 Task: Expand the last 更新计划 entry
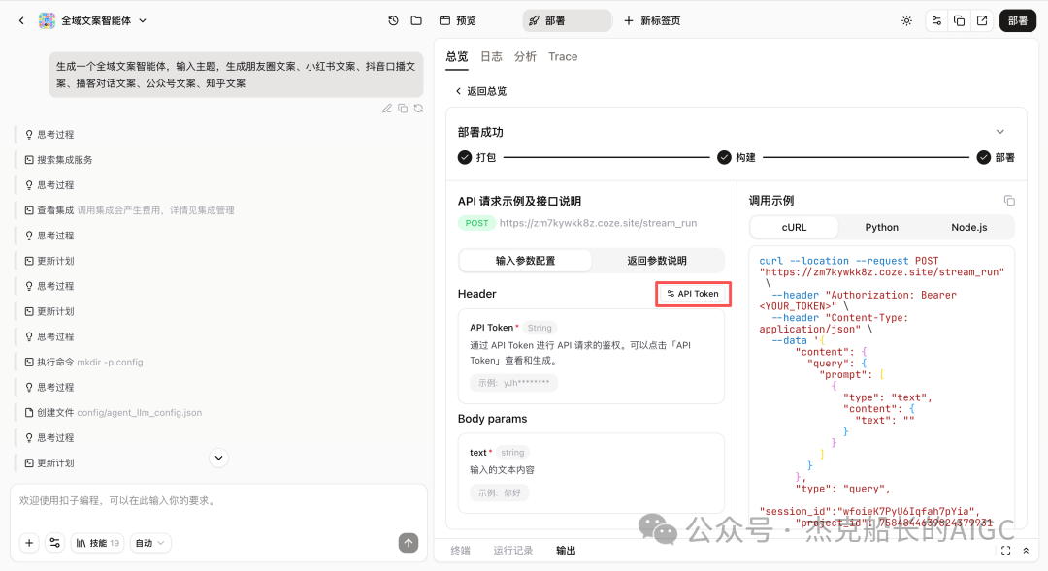(49, 462)
